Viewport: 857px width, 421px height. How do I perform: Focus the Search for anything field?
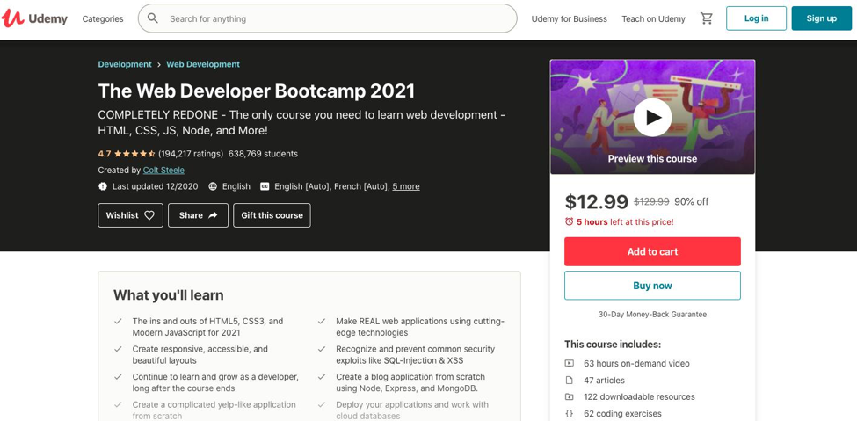(x=327, y=18)
